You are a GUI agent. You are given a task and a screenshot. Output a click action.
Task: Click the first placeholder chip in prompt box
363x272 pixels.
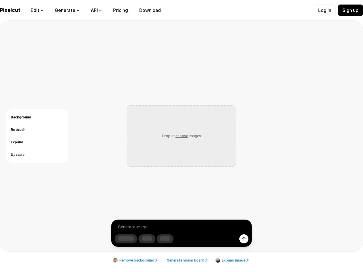[126, 239]
